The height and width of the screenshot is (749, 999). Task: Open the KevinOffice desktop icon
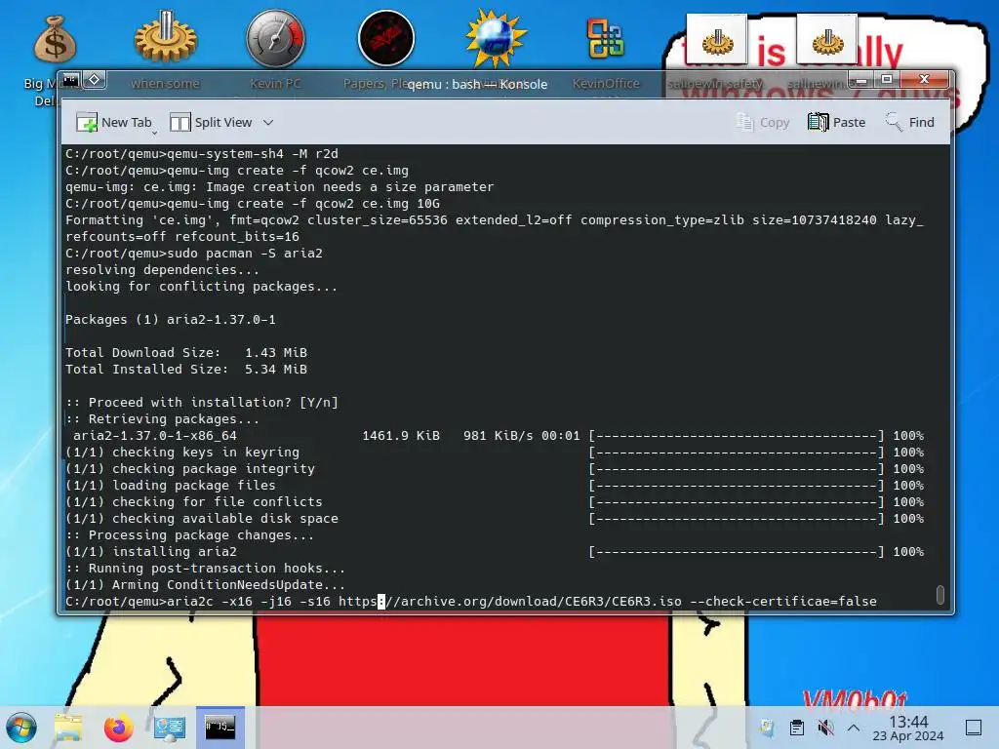(x=605, y=38)
